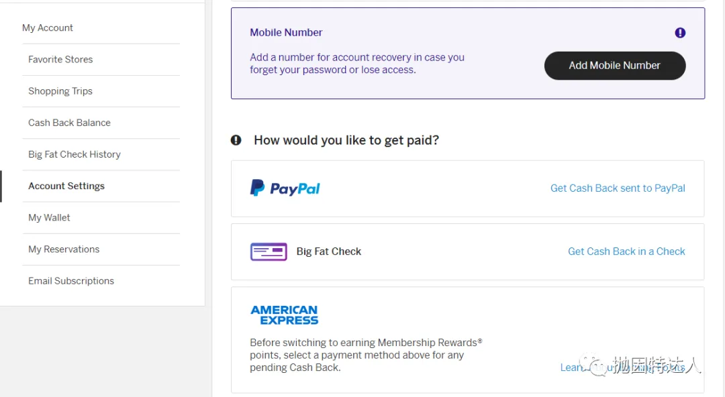Click the Big Fat Check option label

coord(329,251)
